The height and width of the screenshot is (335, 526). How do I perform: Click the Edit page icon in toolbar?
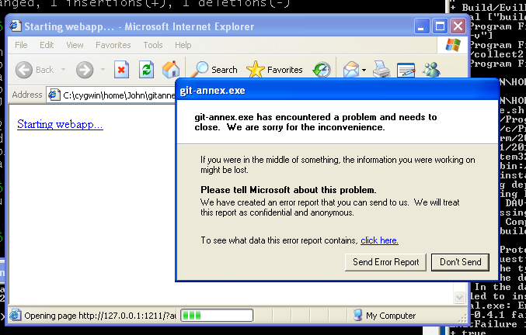pyautogui.click(x=406, y=70)
